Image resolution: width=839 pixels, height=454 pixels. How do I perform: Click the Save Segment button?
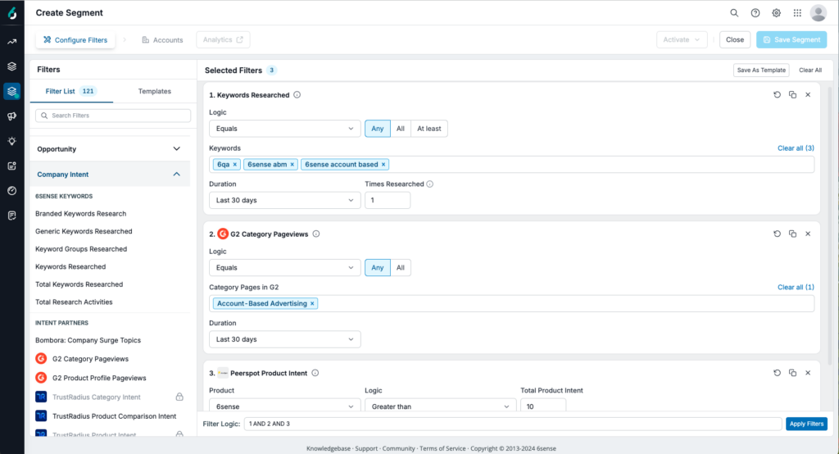coord(791,39)
